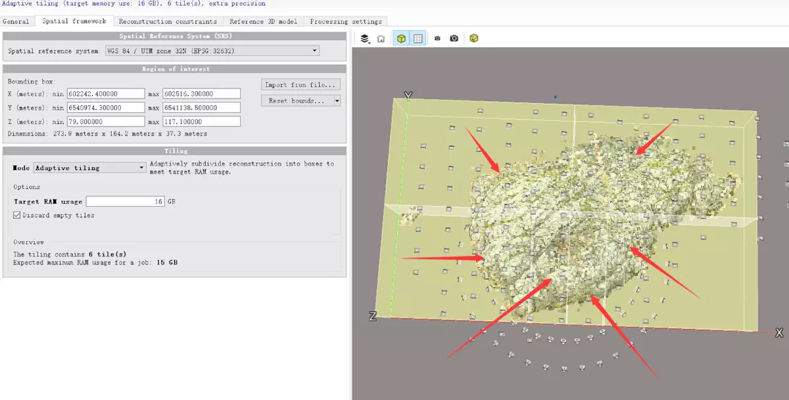Viewport: 789px width, 400px height.
Task: Open the layers display options icon
Action: 365,39
